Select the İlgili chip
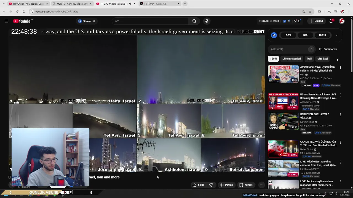Viewport: 353px width, 198px height. (309, 59)
